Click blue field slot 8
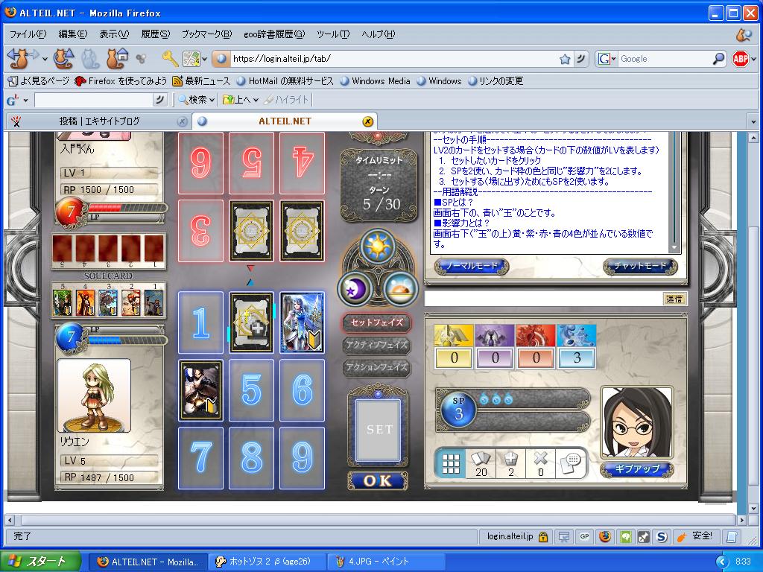The width and height of the screenshot is (763, 572). pos(251,458)
